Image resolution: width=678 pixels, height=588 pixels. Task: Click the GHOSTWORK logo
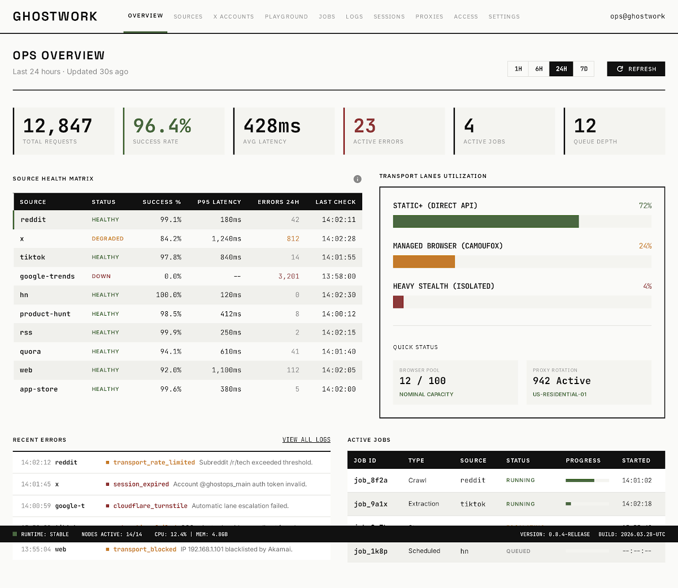pyautogui.click(x=55, y=16)
